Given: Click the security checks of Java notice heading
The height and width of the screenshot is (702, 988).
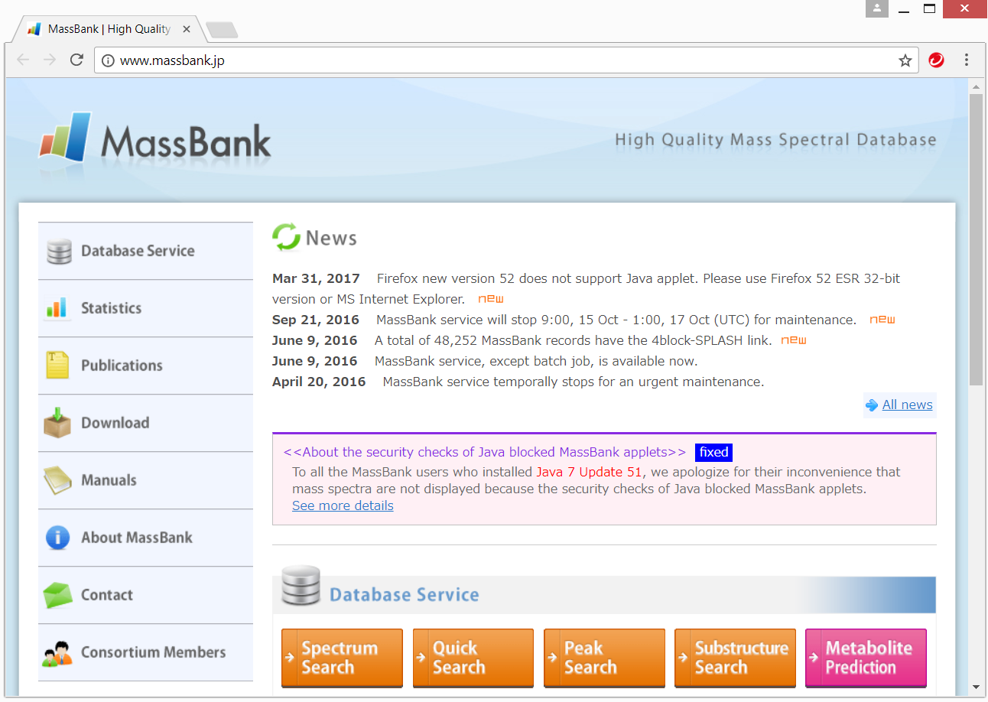Looking at the screenshot, I should click(485, 452).
